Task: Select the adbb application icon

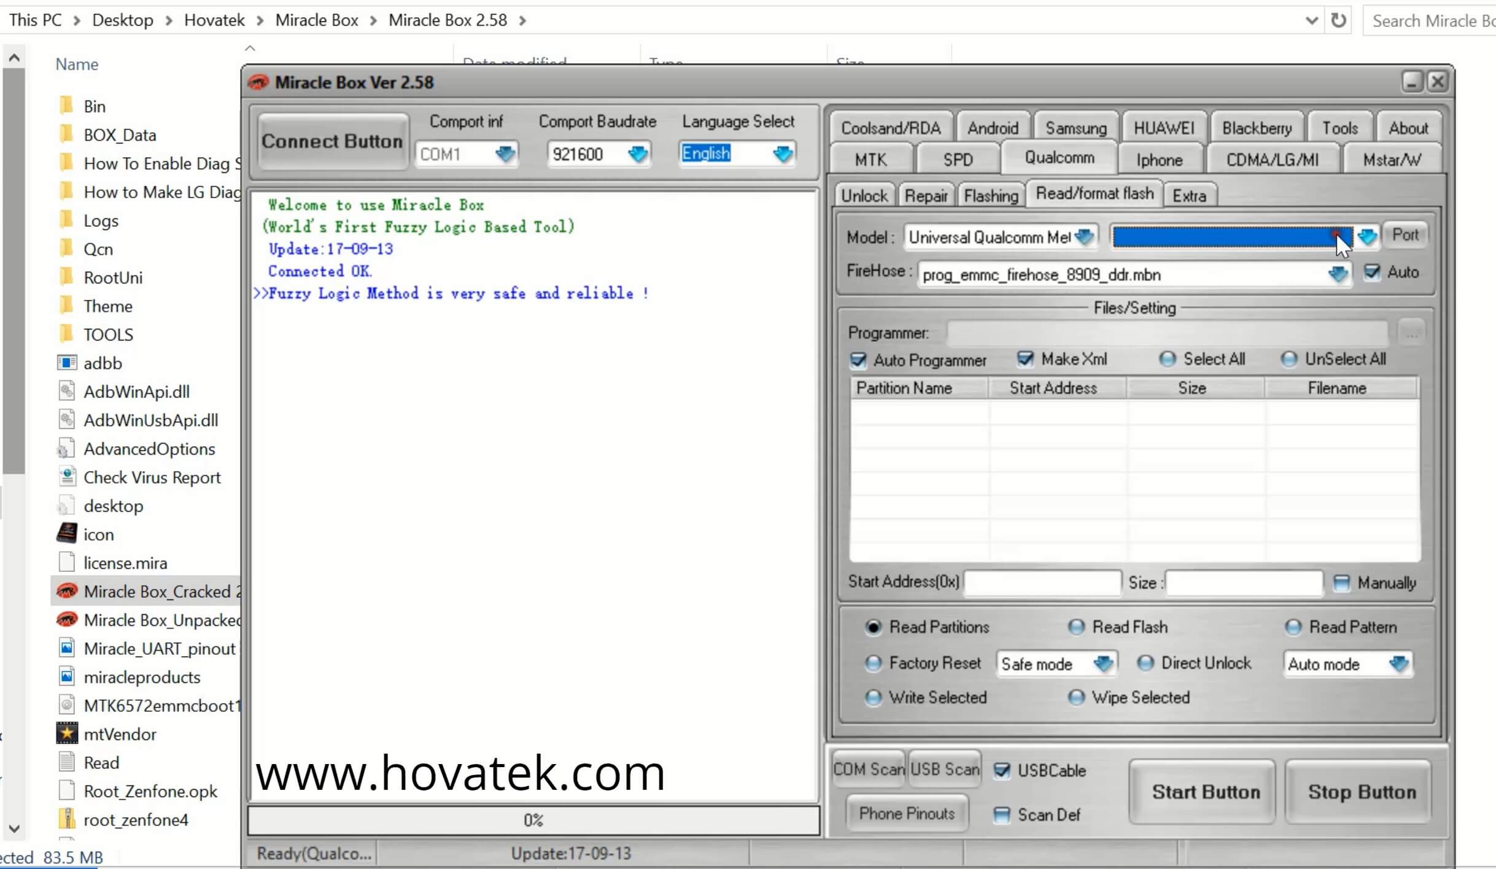Action: (x=66, y=363)
